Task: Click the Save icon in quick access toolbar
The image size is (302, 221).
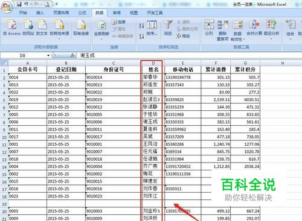Action: point(19,4)
